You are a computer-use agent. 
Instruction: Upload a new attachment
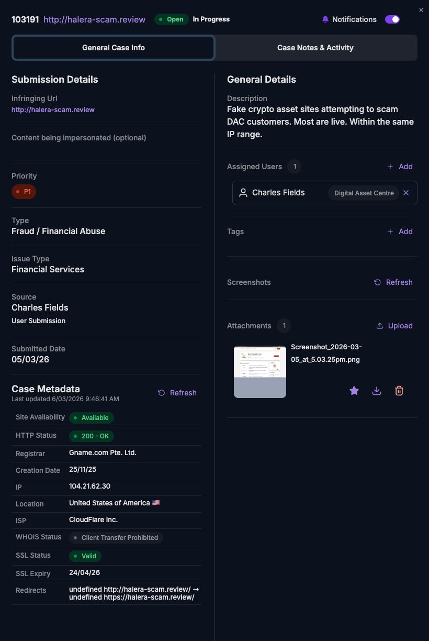coord(394,326)
